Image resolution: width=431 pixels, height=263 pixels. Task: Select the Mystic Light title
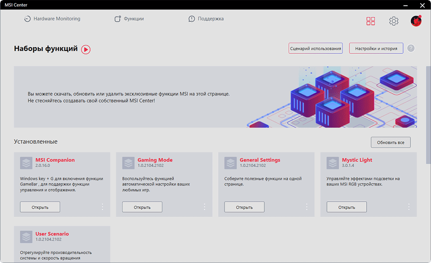(357, 160)
